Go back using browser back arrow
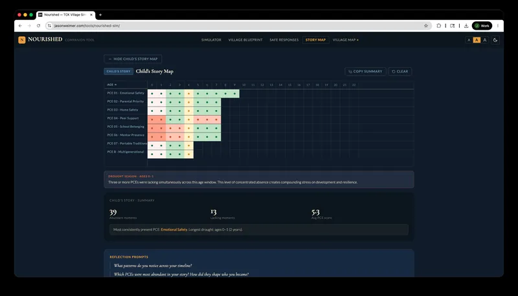Screen dimensions: 518x296 [20, 26]
